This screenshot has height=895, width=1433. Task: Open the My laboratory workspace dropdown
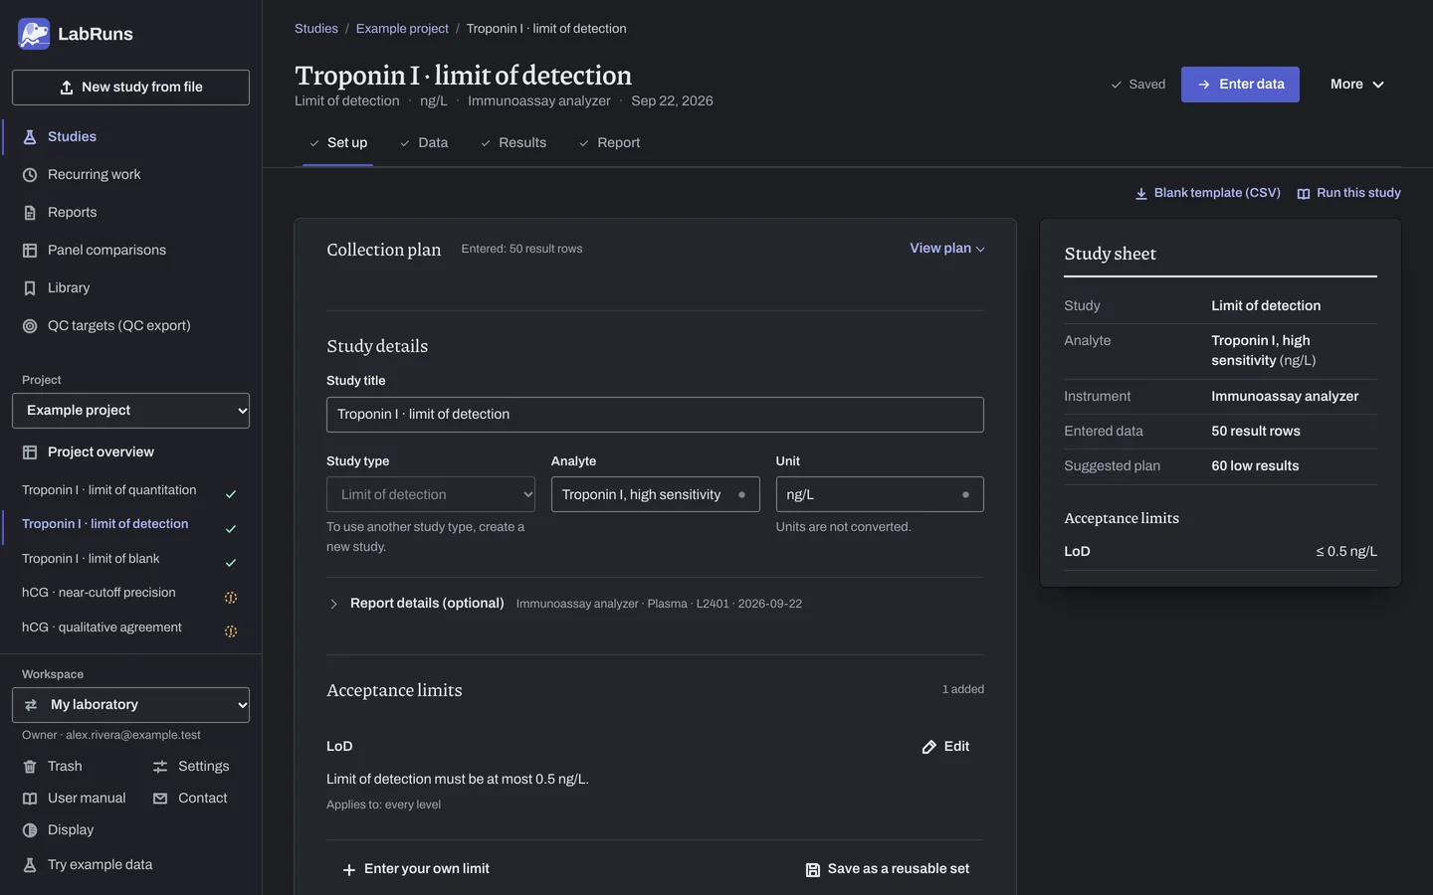coord(130,705)
